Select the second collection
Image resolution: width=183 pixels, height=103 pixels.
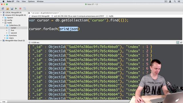14,33
